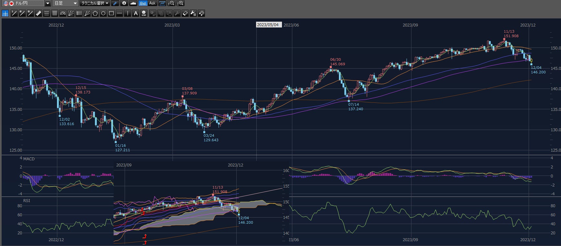Insert a smiley icon stamp

point(144,13)
